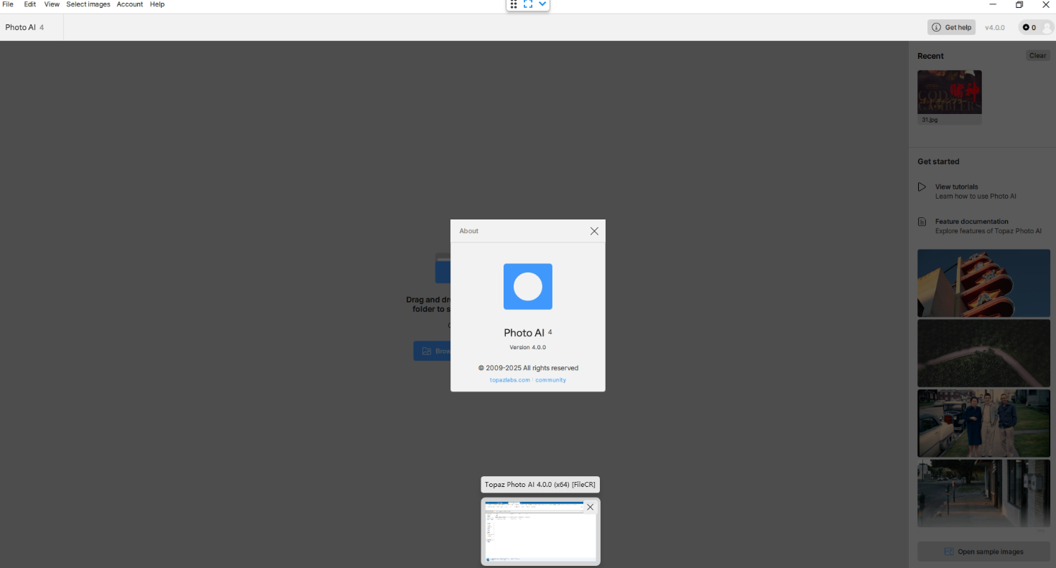The width and height of the screenshot is (1056, 568).
Task: Click the images icon in Open sample images
Action: [949, 552]
